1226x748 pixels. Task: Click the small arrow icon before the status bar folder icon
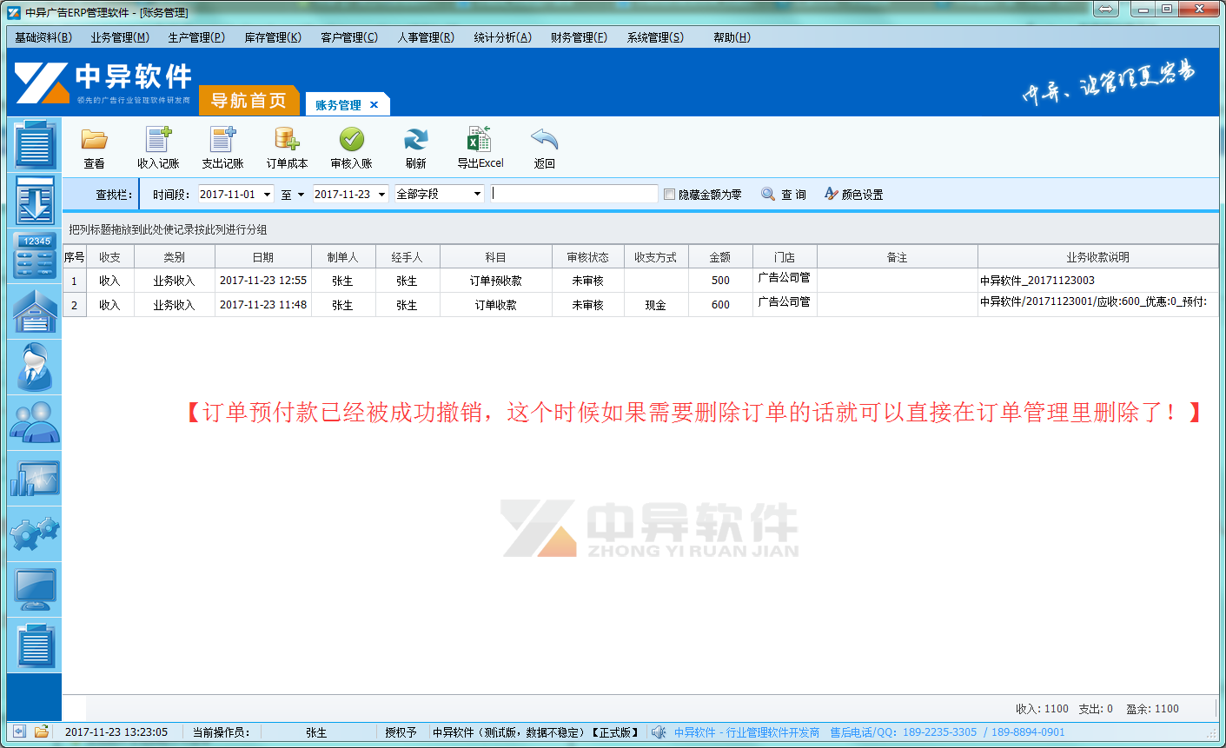(x=19, y=732)
